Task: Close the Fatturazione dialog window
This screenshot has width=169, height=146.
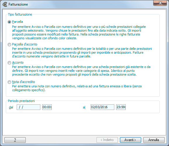Action: (160, 3)
